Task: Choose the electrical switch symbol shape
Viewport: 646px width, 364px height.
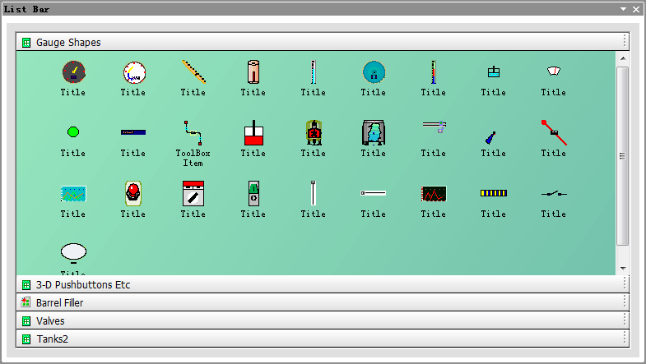Action: tap(553, 193)
